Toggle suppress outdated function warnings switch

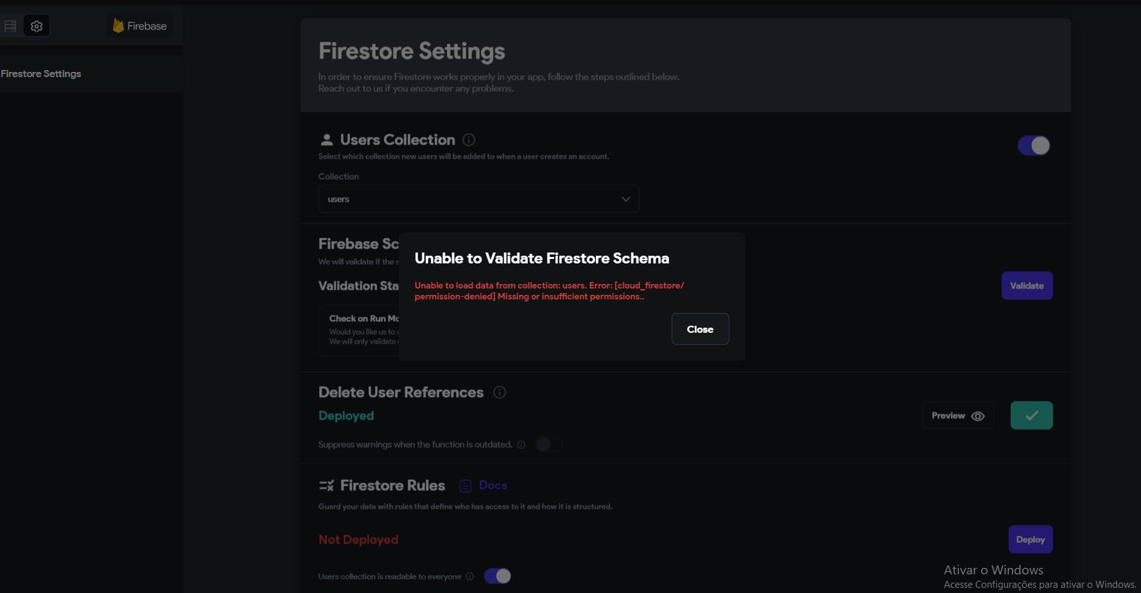click(548, 445)
